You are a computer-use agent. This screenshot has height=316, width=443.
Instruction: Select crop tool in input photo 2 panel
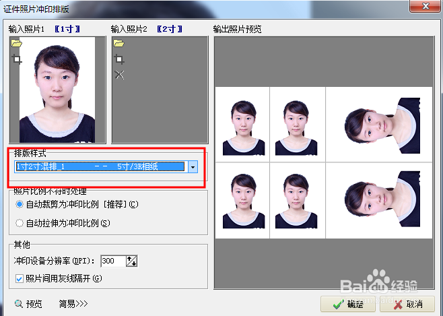click(x=119, y=59)
